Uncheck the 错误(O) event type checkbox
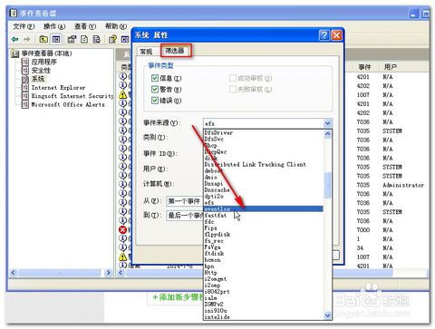435x329 pixels. click(155, 101)
